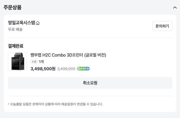Collapse the 주문상품 section chevron
Viewport: 180px width, 118px height.
(x=175, y=8)
